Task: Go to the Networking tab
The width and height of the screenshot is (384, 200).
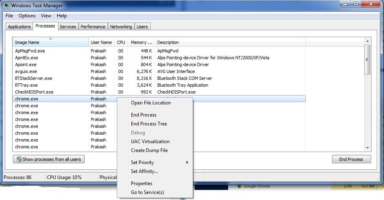Action: point(121,27)
